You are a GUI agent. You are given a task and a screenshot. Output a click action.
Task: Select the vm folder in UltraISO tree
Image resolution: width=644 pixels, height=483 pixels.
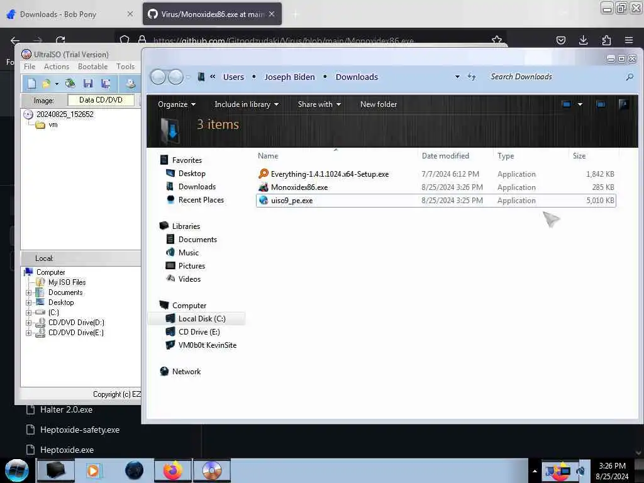[x=53, y=125]
